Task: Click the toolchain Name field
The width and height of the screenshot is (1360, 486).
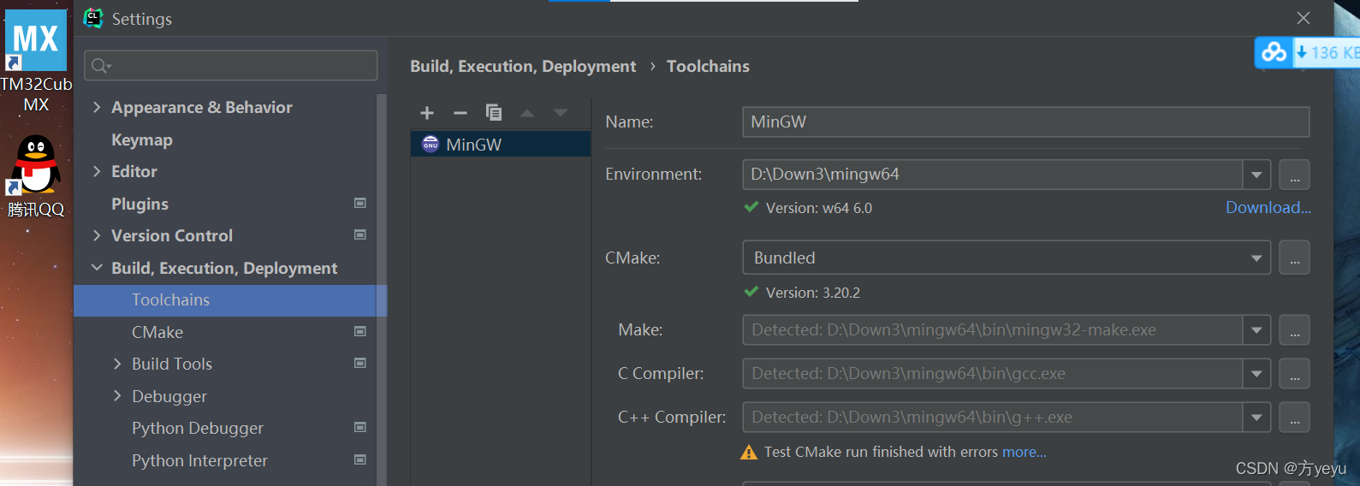Action: pyautogui.click(x=1025, y=121)
